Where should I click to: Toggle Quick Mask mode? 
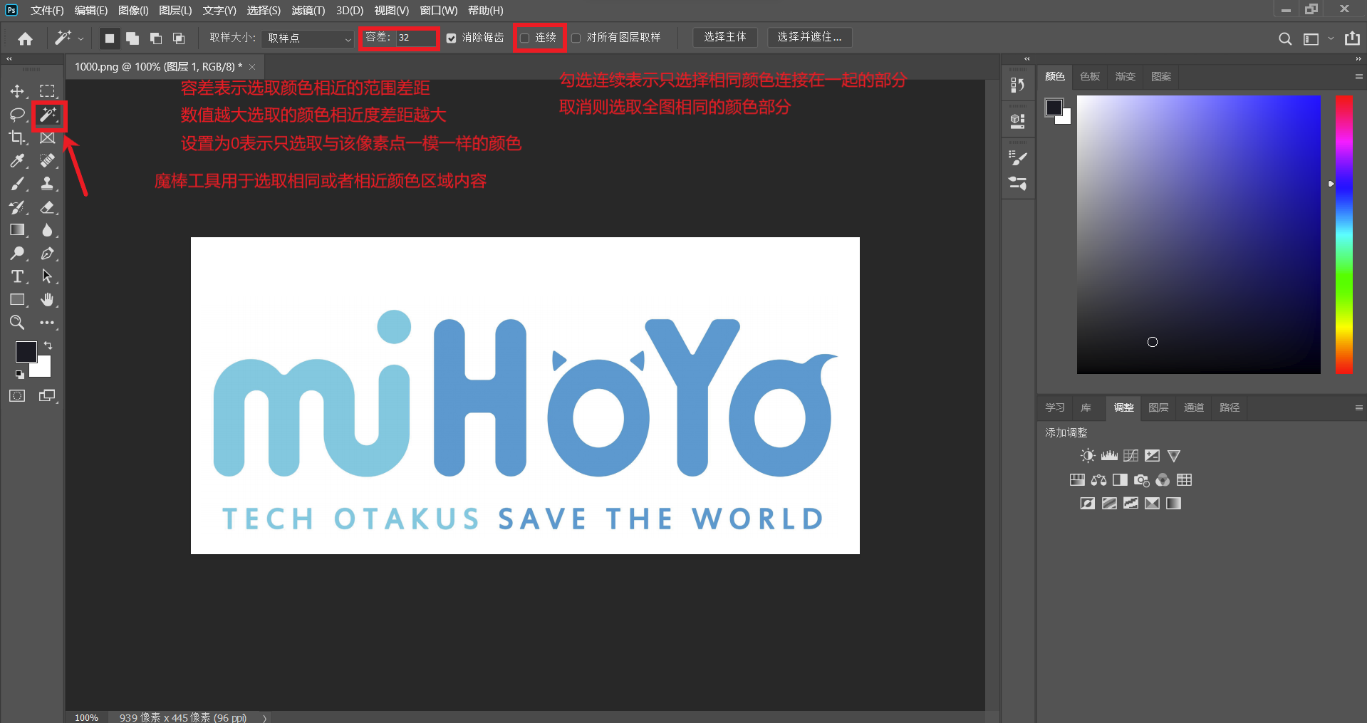pyautogui.click(x=17, y=396)
